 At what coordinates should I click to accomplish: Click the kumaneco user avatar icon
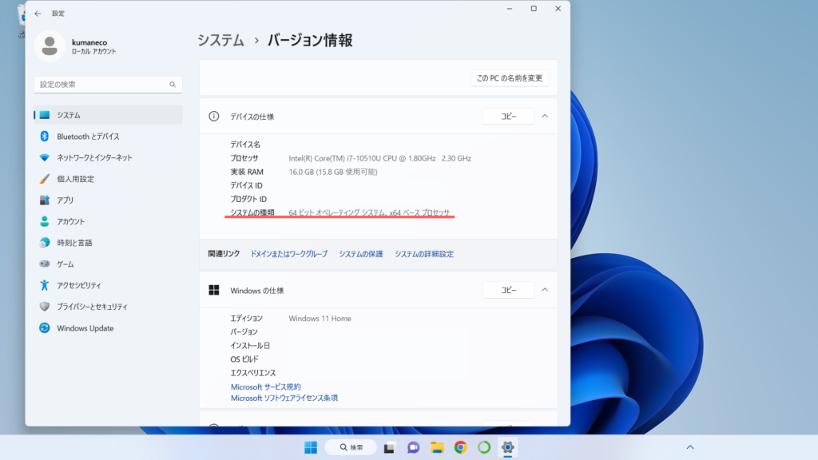[x=50, y=46]
